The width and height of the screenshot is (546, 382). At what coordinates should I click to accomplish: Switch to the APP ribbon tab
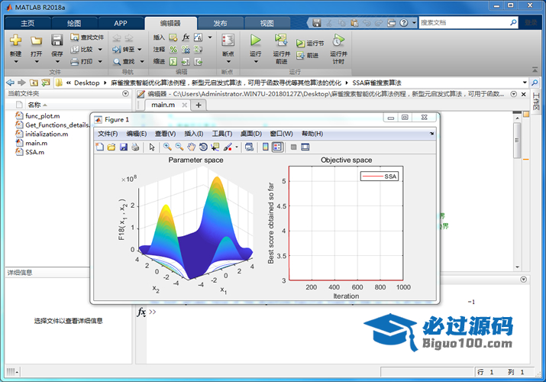pyautogui.click(x=121, y=23)
